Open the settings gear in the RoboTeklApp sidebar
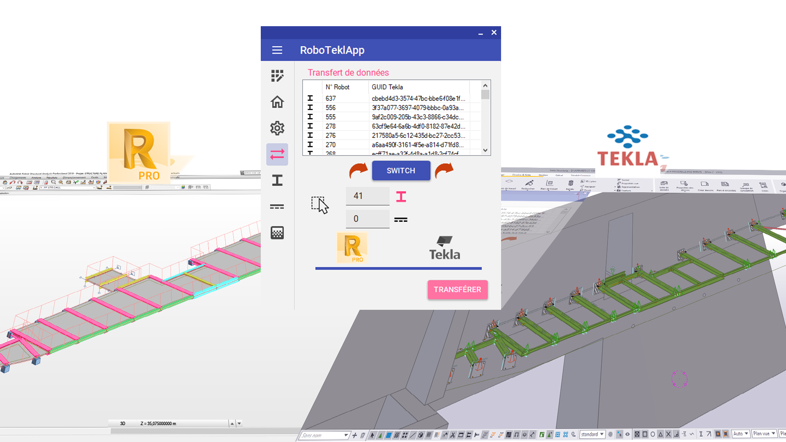The height and width of the screenshot is (442, 786). click(x=277, y=128)
